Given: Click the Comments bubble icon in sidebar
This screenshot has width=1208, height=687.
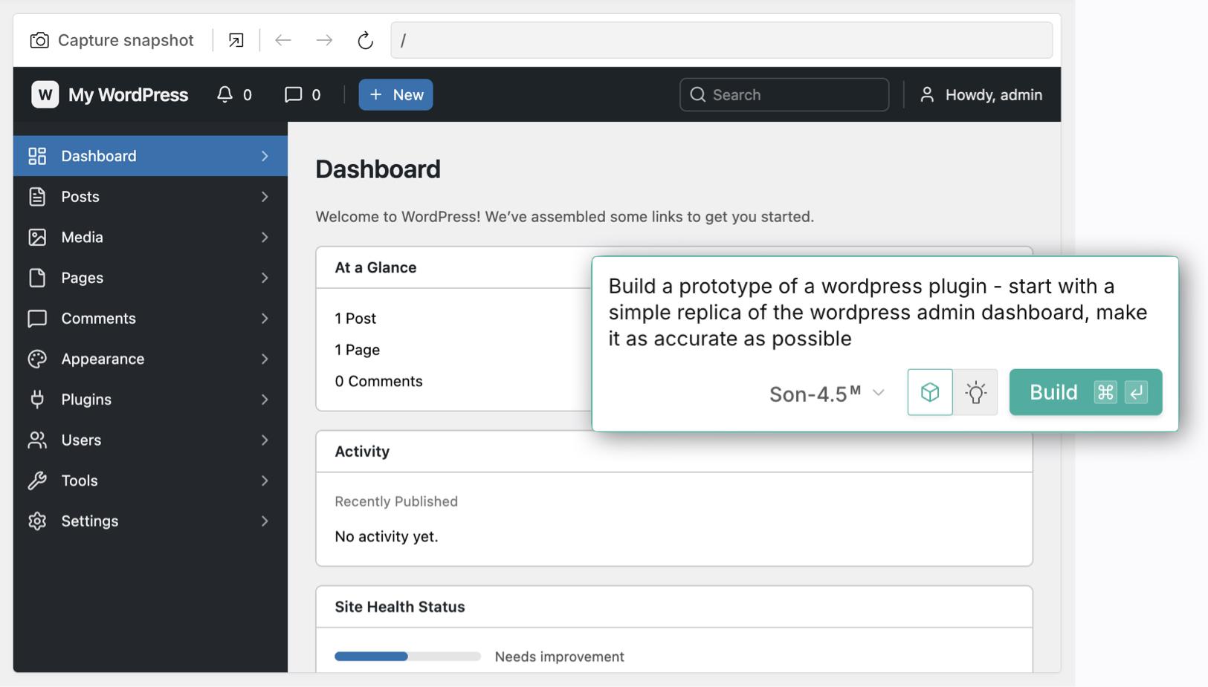Looking at the screenshot, I should click(x=37, y=319).
